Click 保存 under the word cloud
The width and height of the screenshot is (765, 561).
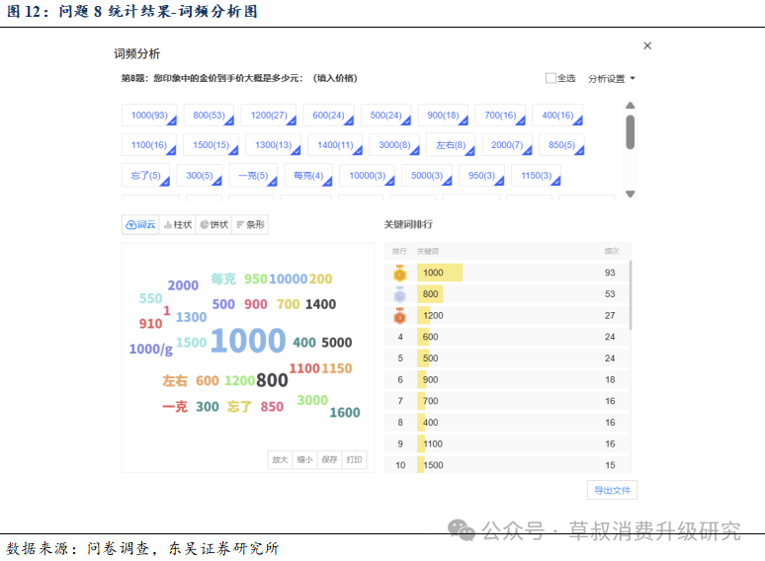[x=329, y=459]
